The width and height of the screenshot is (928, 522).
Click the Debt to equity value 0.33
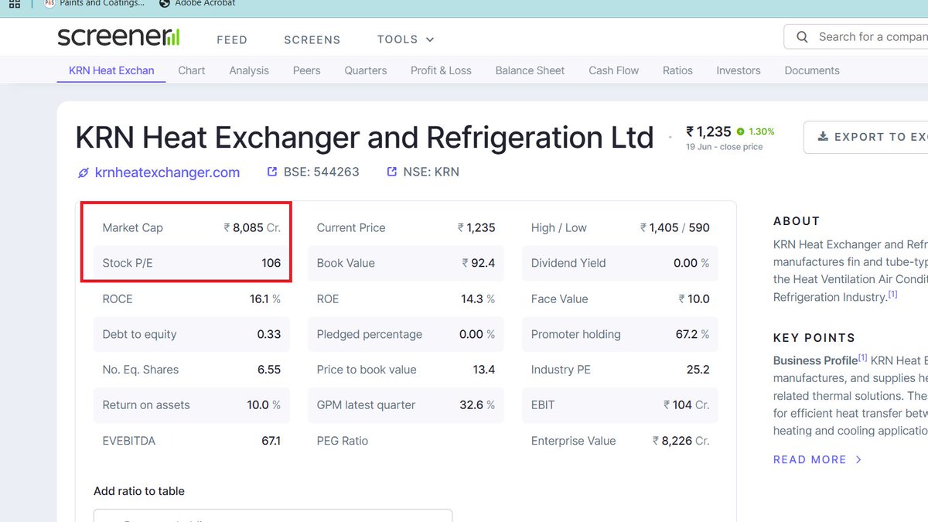click(269, 334)
